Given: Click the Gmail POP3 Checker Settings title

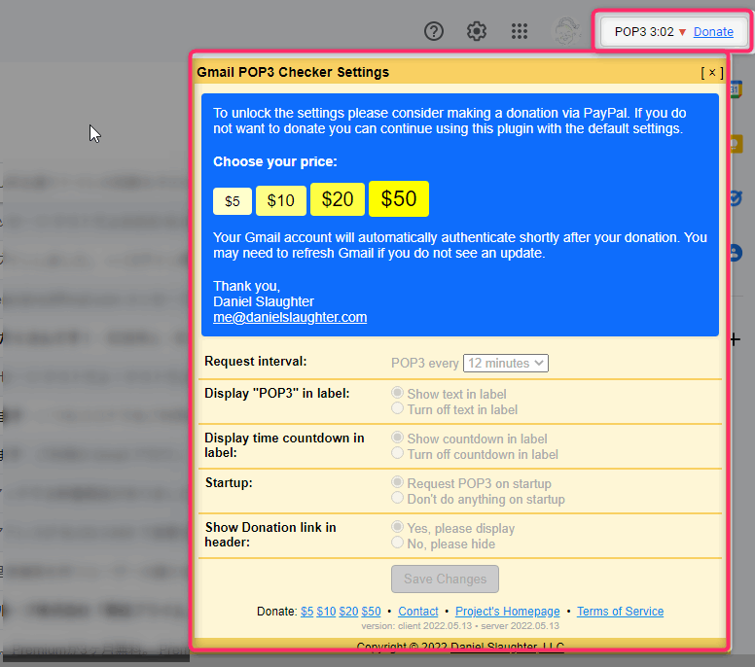Looking at the screenshot, I should pyautogui.click(x=293, y=72).
